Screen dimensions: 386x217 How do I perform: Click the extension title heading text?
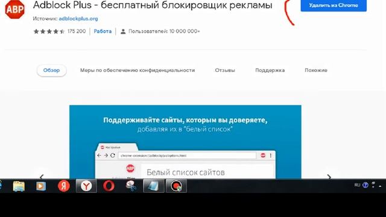click(153, 5)
